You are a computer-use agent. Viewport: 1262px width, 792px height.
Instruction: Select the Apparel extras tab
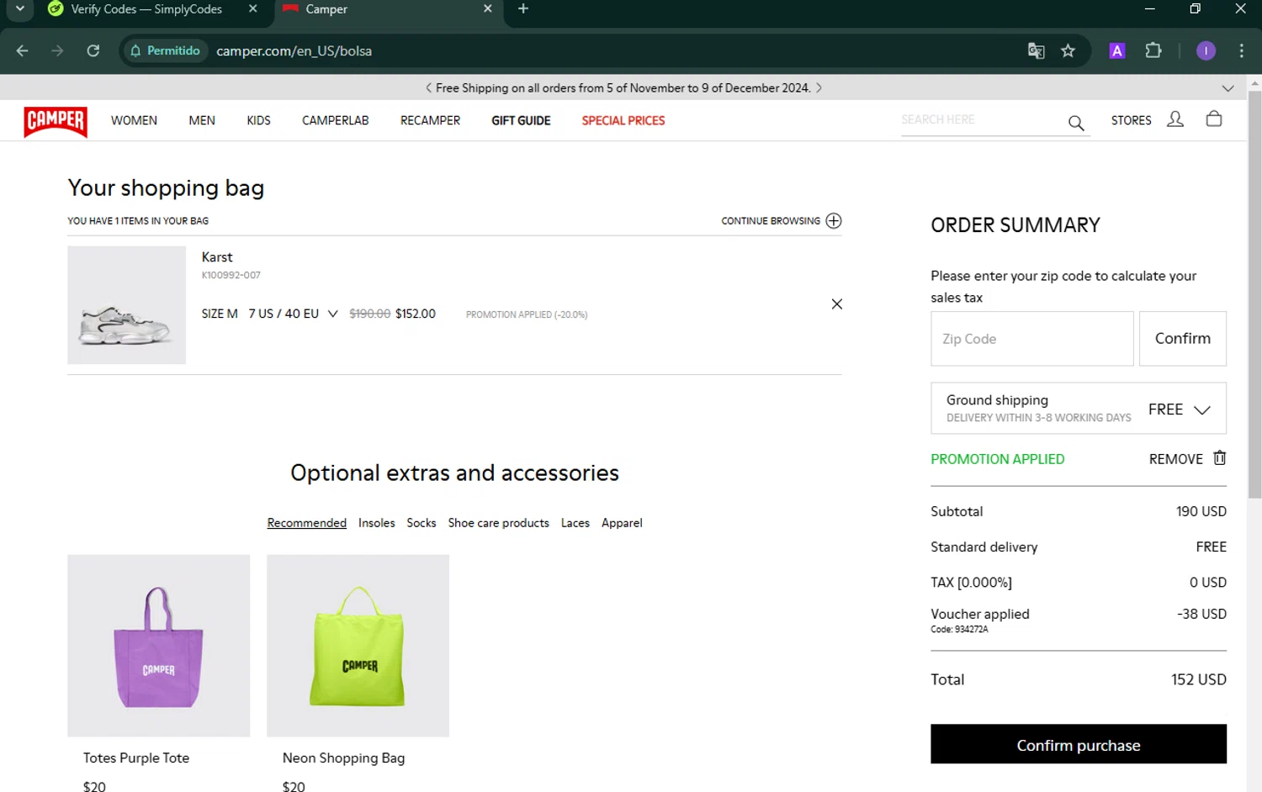click(x=622, y=523)
